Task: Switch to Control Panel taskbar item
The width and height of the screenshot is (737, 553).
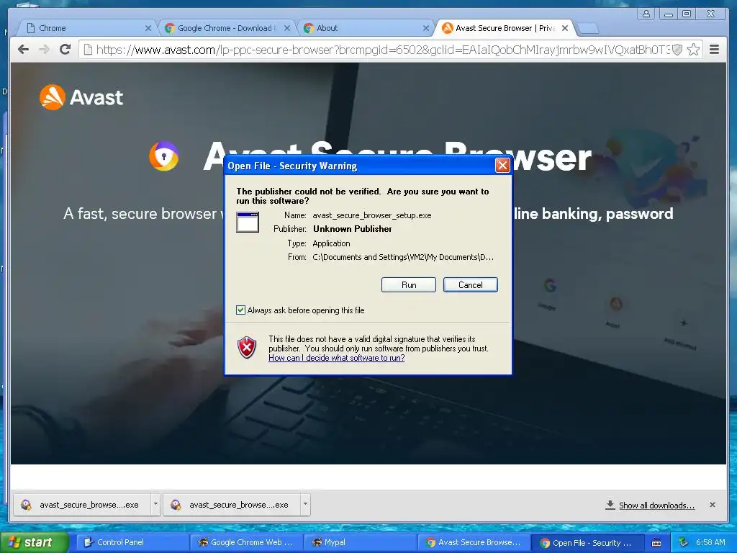Action: tap(132, 542)
